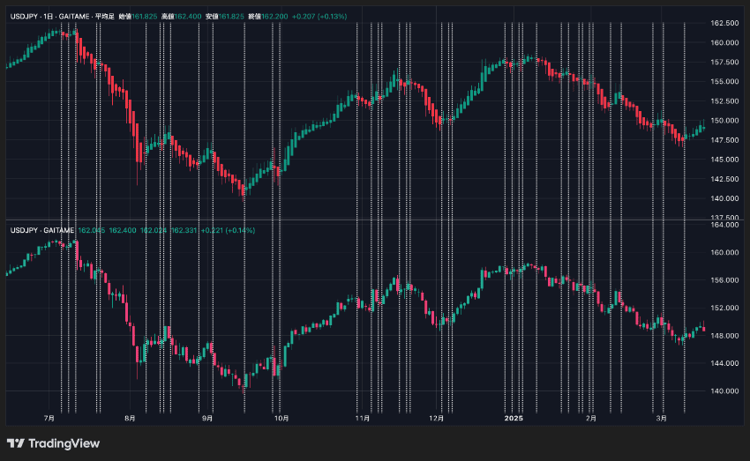
Task: Click the 148.000 price label on the lower axis
Action: pyautogui.click(x=724, y=335)
